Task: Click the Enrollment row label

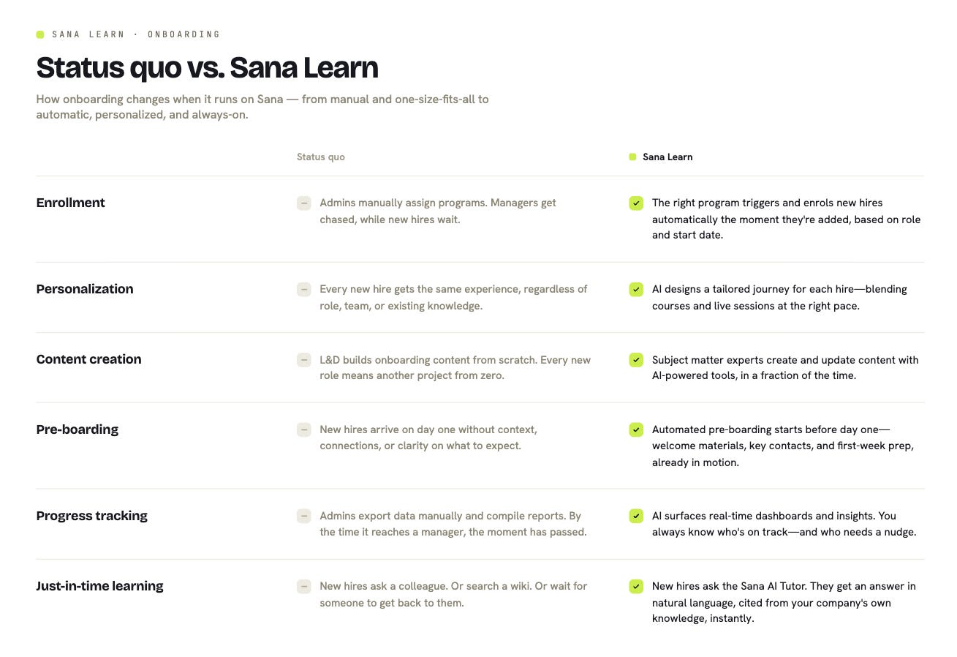Action: pos(71,203)
